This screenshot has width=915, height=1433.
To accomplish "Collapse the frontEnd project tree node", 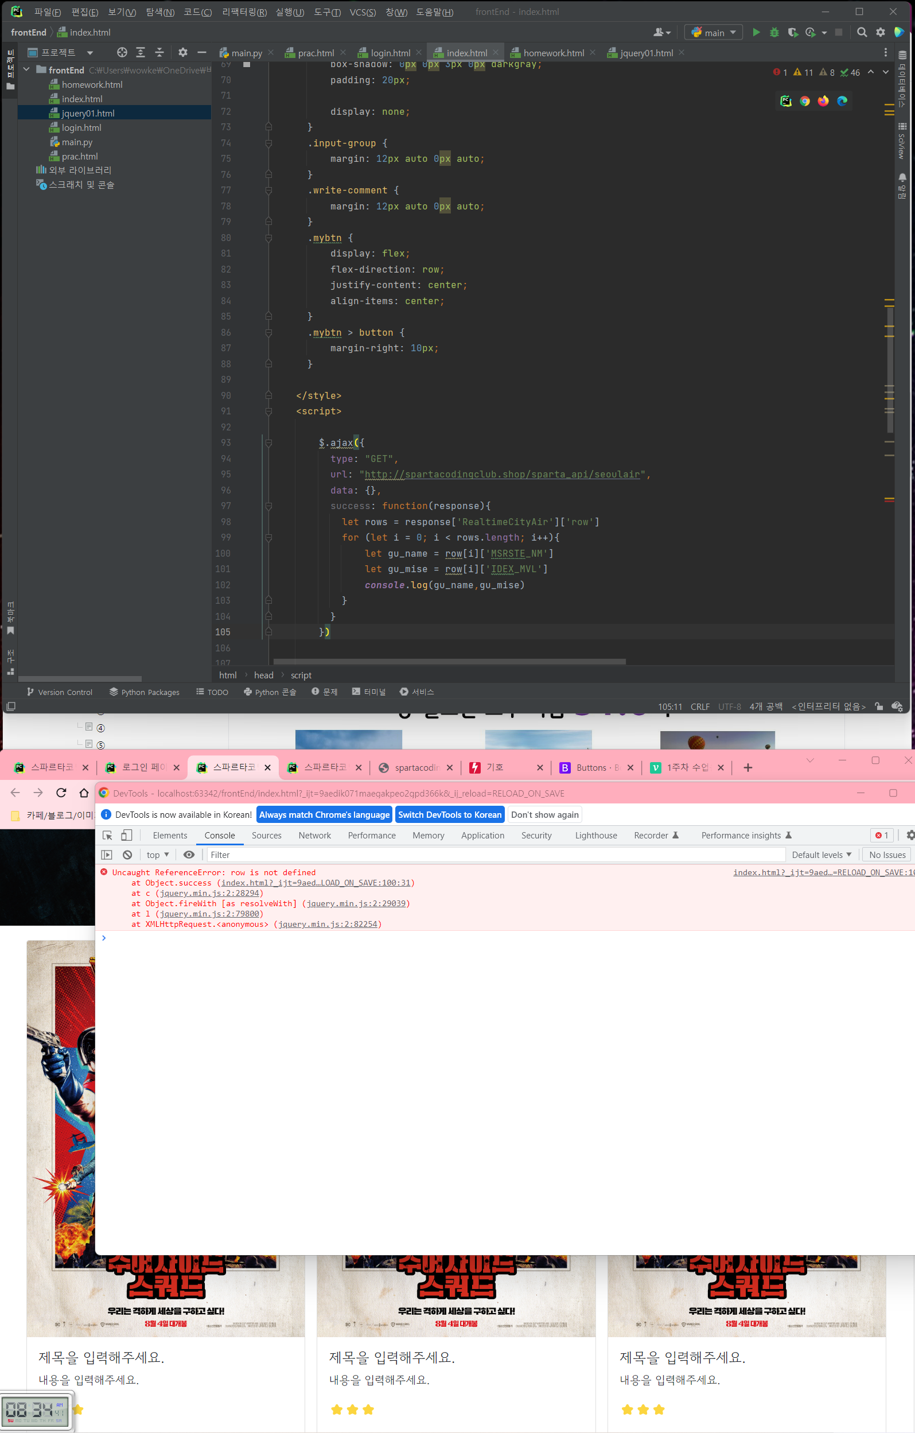I will click(26, 69).
